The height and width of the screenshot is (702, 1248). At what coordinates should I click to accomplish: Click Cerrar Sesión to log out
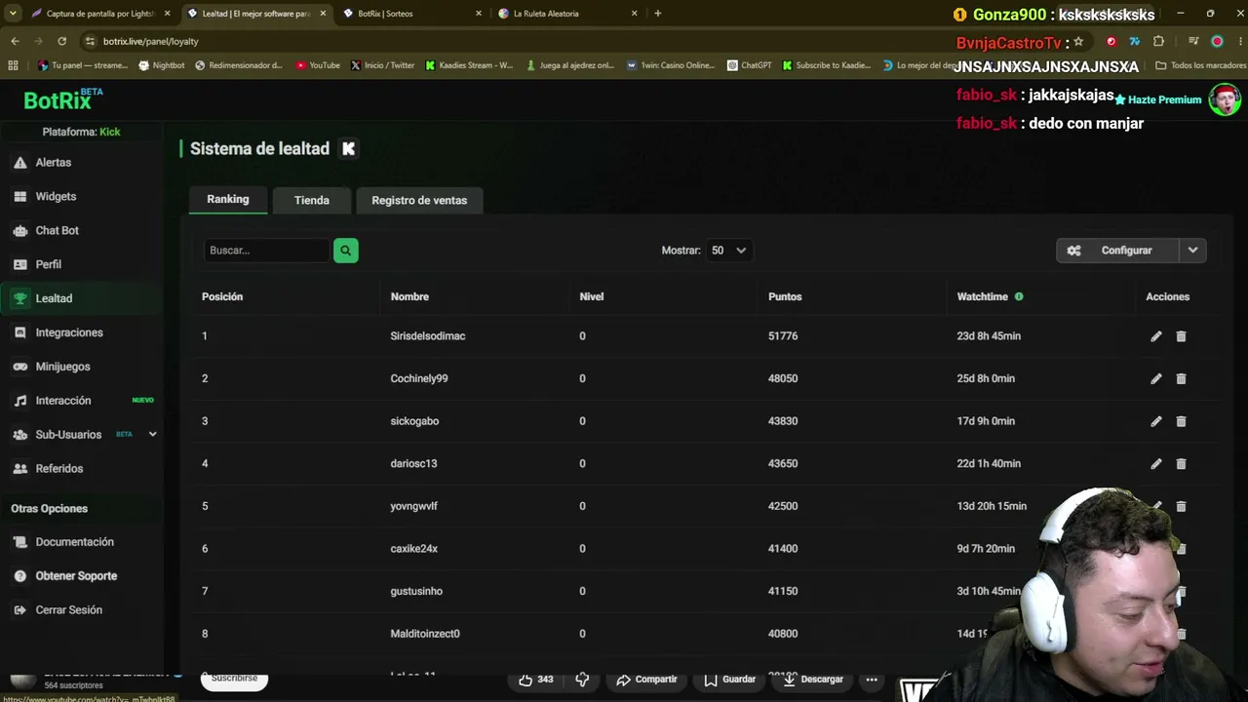click(68, 610)
